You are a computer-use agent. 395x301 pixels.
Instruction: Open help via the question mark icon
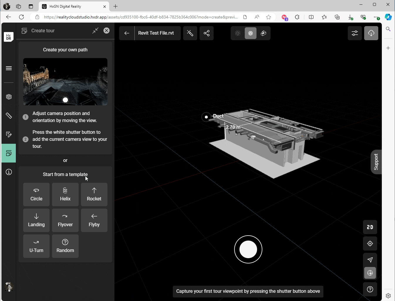click(369, 289)
